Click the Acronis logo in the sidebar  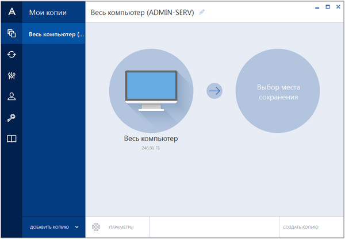point(11,12)
